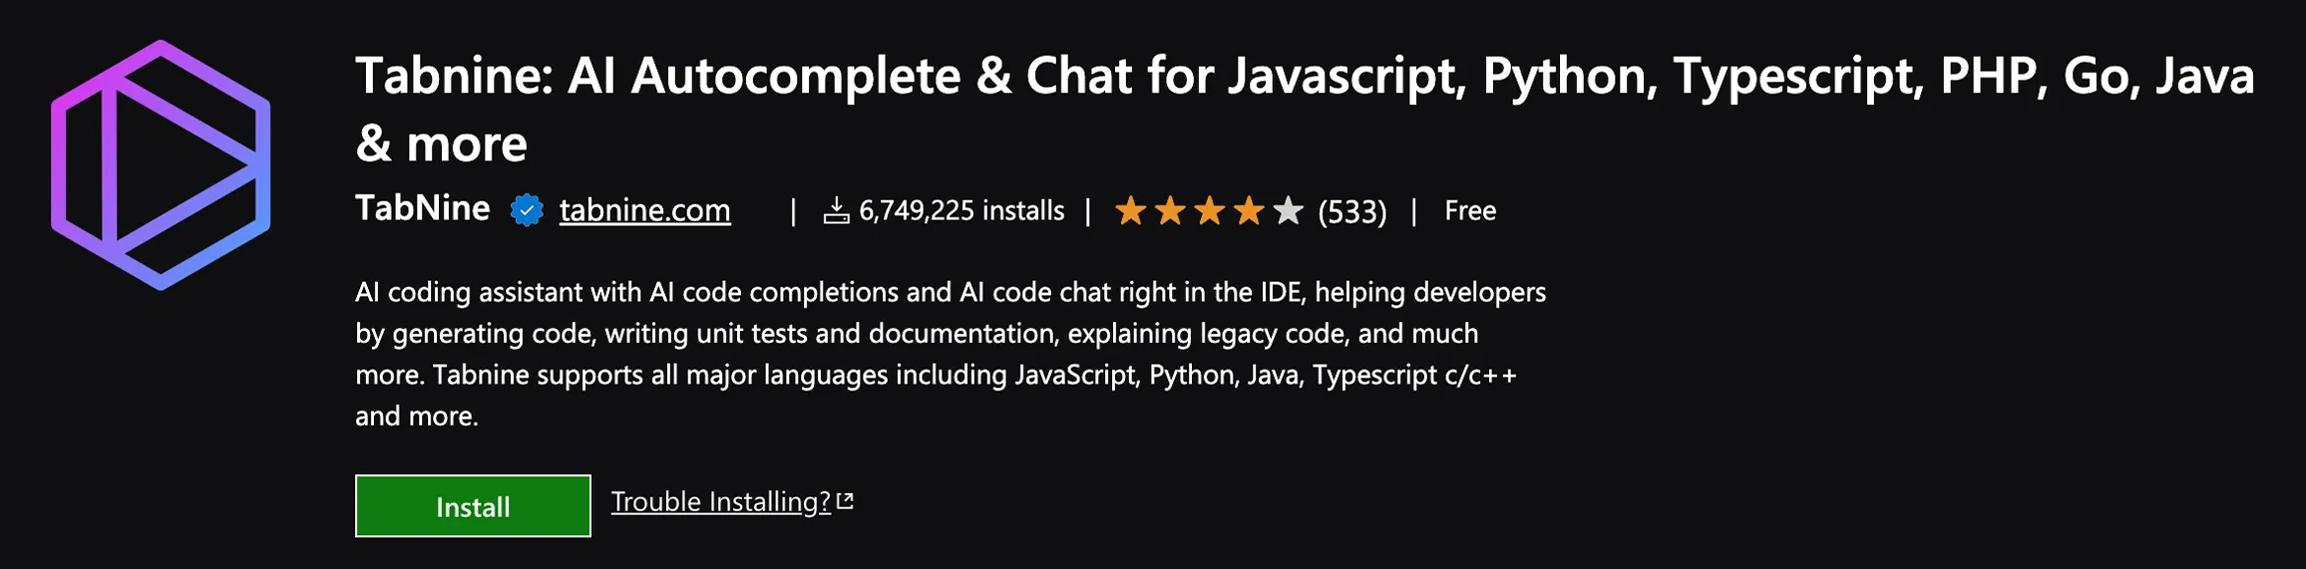Click "and more." ending the description
The image size is (2306, 569).
point(417,416)
